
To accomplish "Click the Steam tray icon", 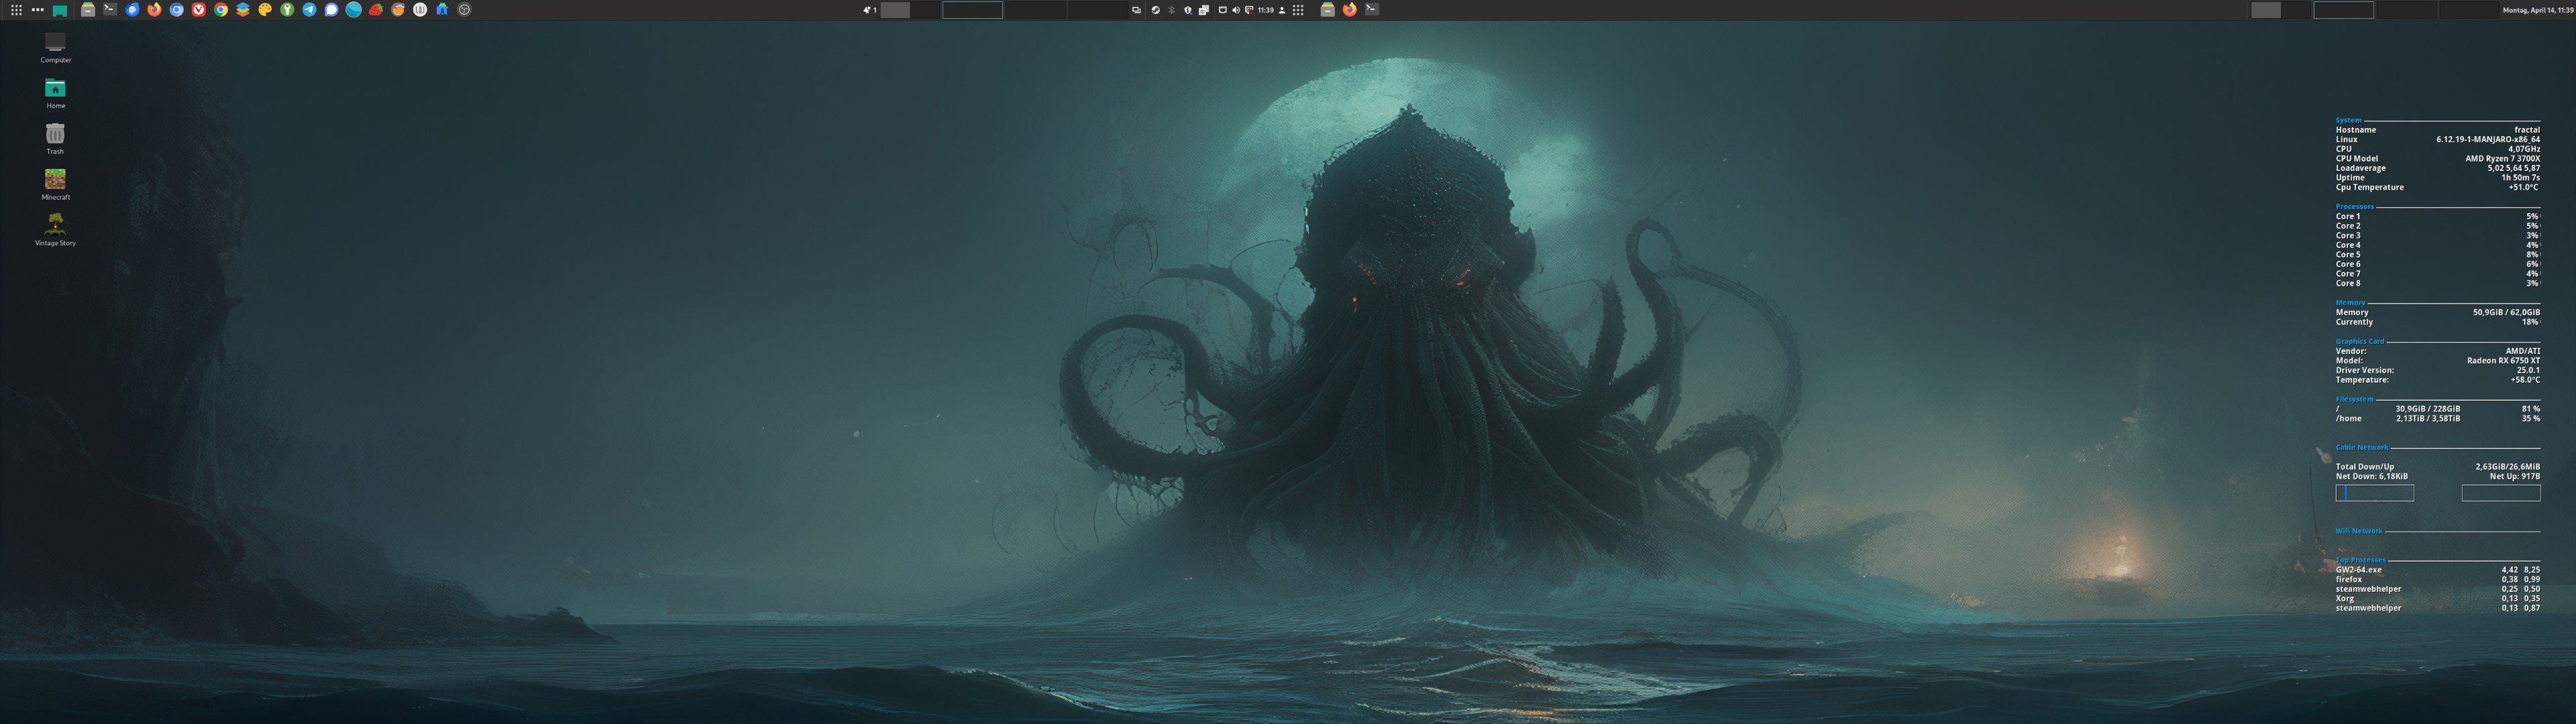I will 1155,10.
